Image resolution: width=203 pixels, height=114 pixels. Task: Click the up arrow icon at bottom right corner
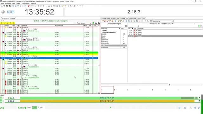(x=199, y=108)
